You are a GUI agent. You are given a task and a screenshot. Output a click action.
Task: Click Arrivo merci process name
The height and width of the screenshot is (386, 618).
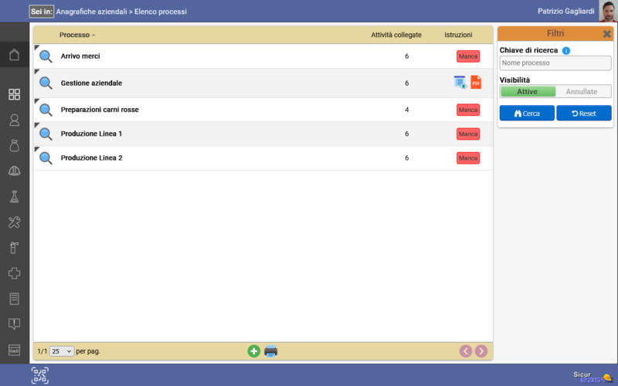click(x=80, y=56)
